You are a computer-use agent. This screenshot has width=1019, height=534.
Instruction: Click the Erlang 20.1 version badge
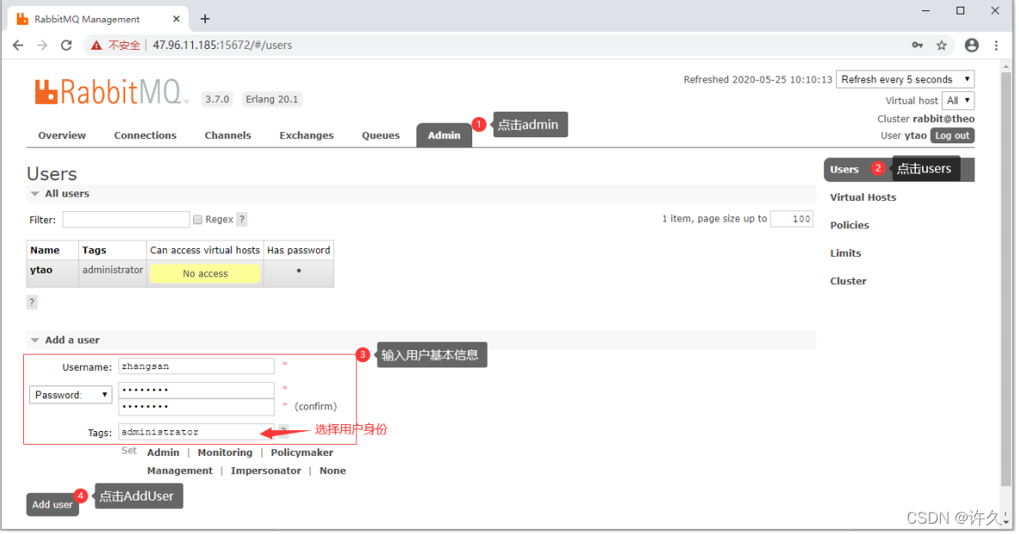tap(272, 100)
